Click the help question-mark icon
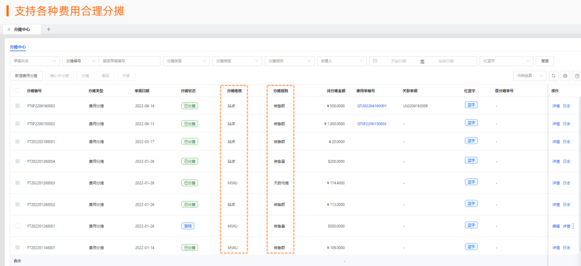This screenshot has height=266, width=581. 577,76
